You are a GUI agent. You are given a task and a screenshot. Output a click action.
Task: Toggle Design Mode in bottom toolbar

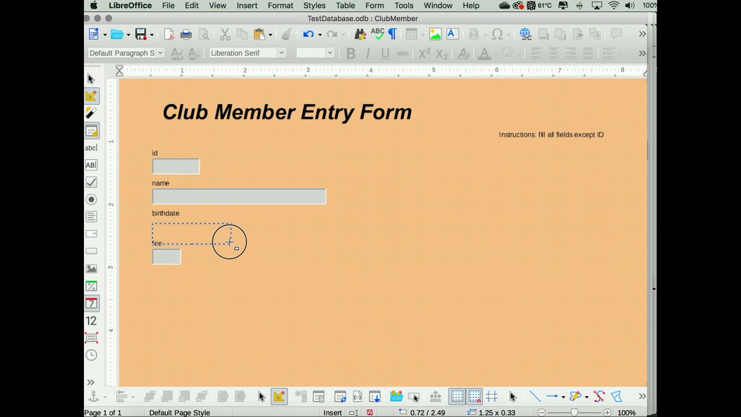tap(279, 397)
